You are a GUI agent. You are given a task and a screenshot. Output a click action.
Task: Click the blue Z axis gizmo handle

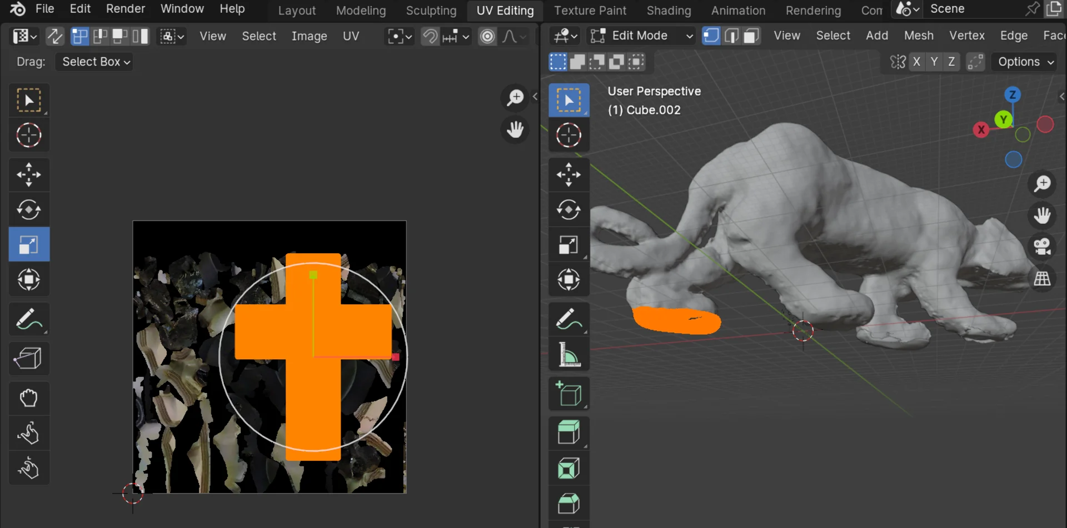(1012, 95)
